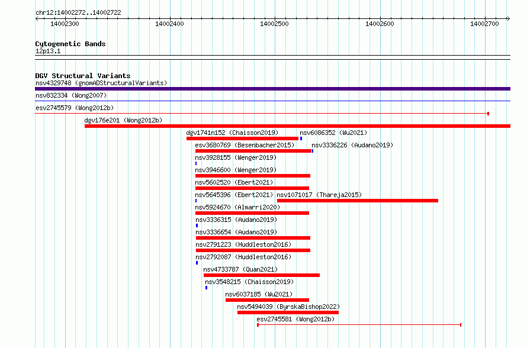527x348 pixels.
Task: Select the purple nsv4329748 variant bar
Action: point(272,89)
